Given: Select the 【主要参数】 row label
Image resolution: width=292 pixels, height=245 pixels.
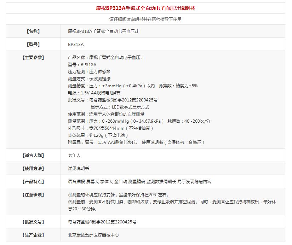Looking at the screenshot, I should click(33, 58).
